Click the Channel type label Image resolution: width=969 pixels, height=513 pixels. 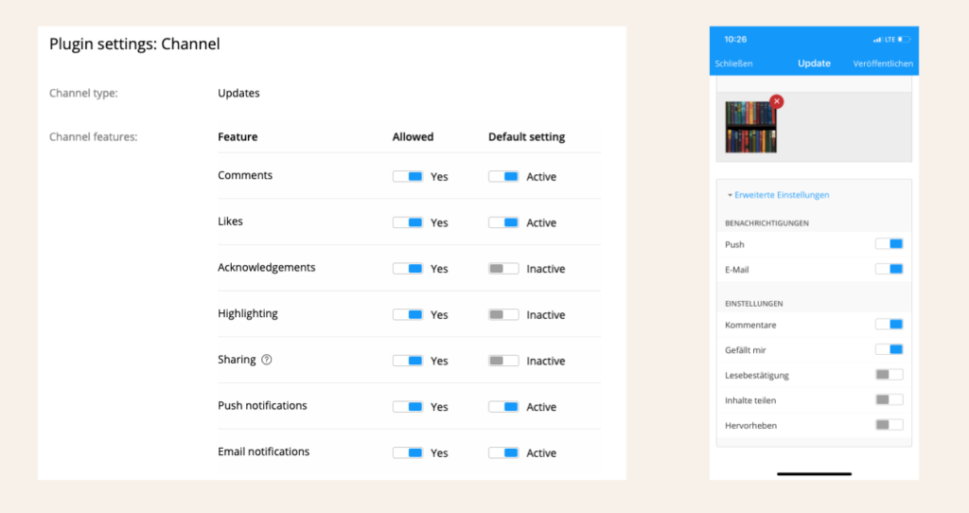[83, 94]
